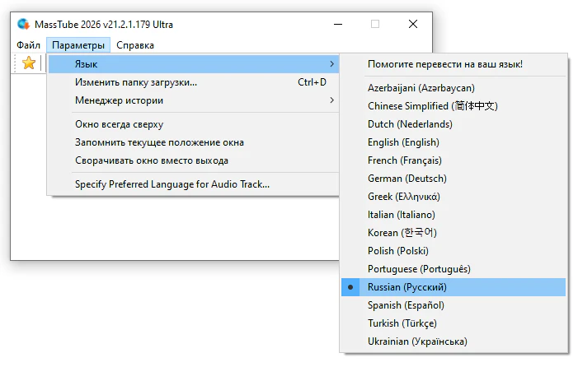Screen dimensions: 578x367
Task: Select Ukrainian (Українська) language
Action: [x=417, y=341]
